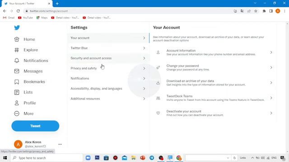Screen dimensions: 289x162
Task: Click the blue Tweet button
Action: point(35,126)
